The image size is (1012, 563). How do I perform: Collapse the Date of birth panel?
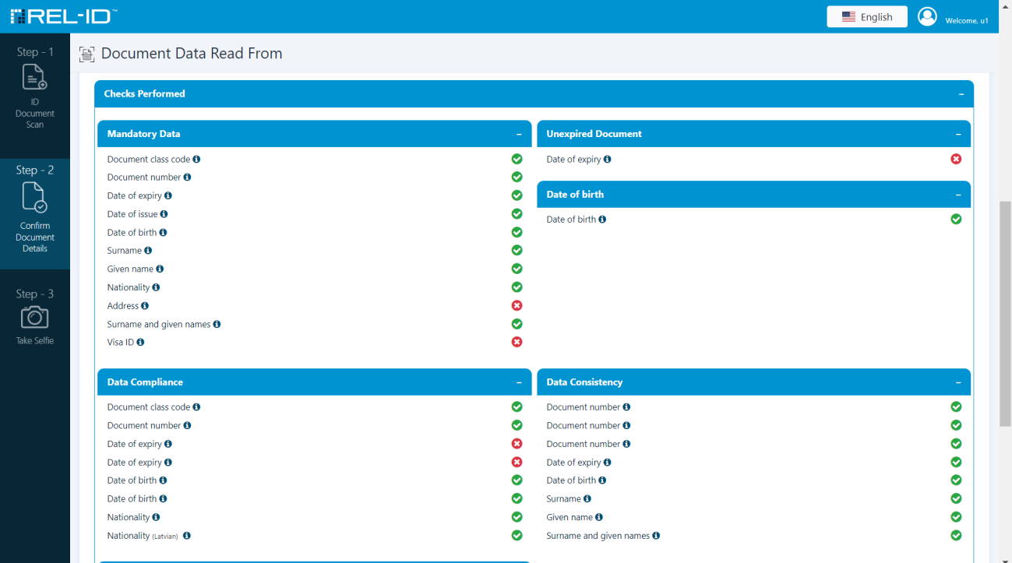(958, 195)
